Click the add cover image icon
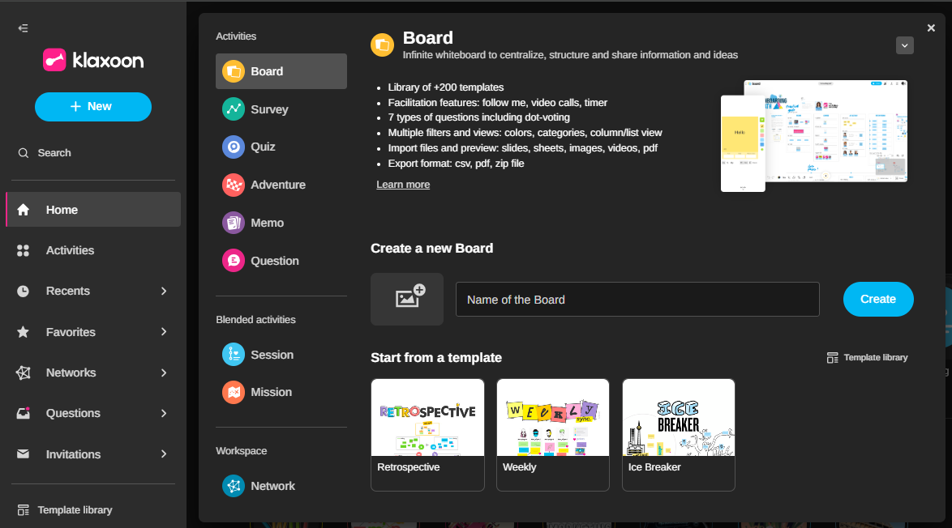This screenshot has width=952, height=528. tap(407, 299)
